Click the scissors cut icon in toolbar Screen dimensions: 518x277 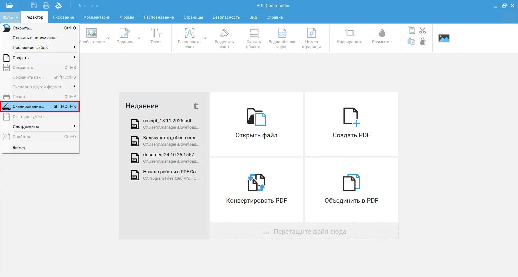[x=422, y=30]
